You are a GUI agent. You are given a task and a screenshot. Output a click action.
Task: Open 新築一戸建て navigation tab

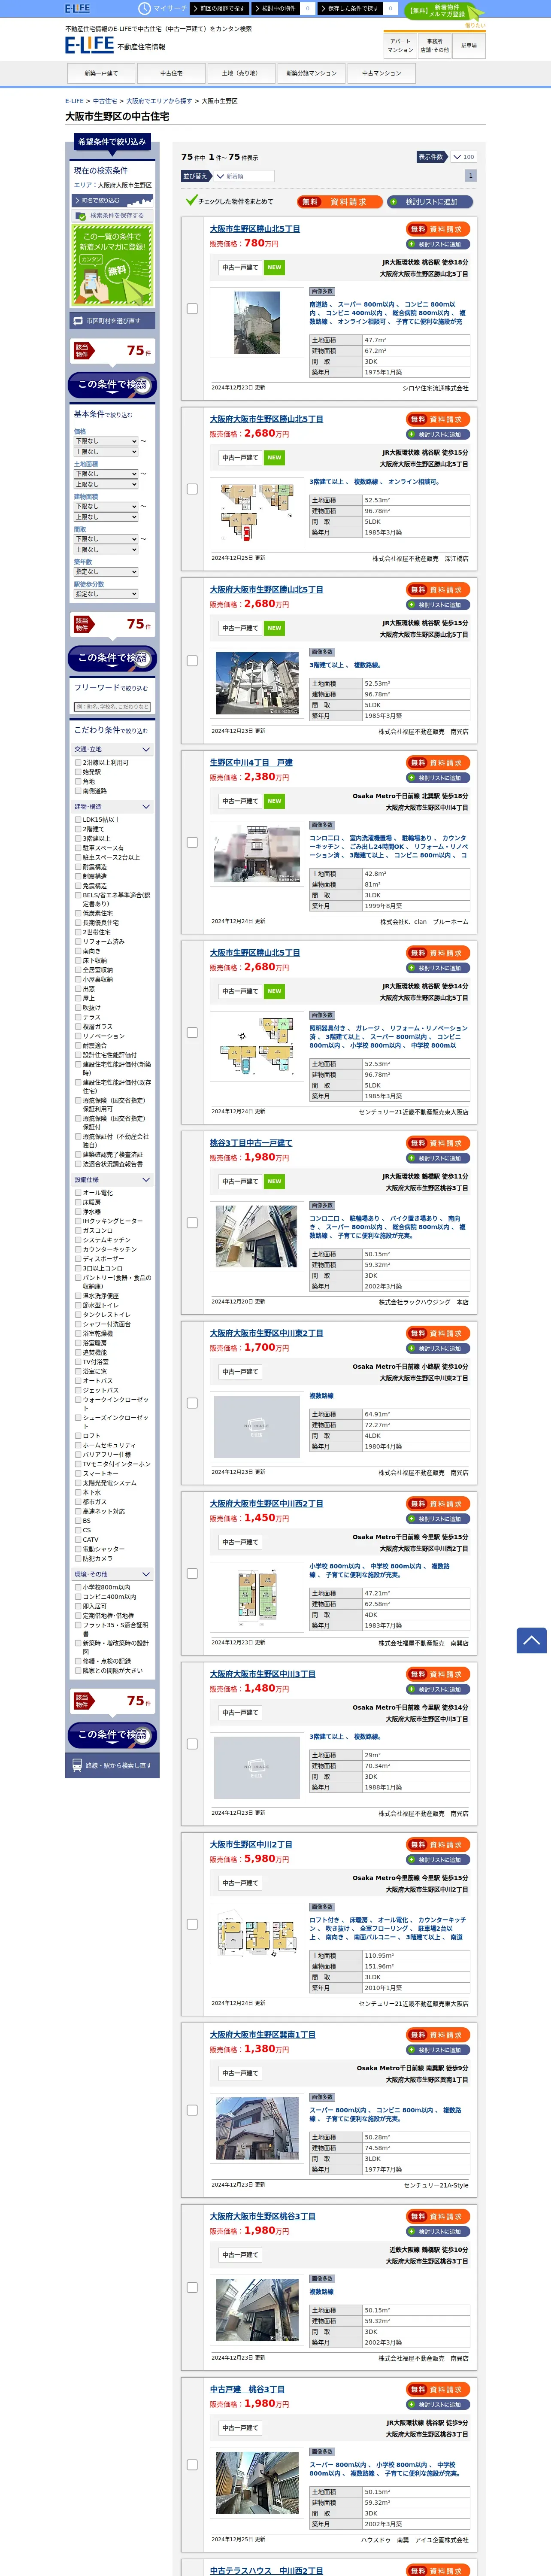point(101,73)
